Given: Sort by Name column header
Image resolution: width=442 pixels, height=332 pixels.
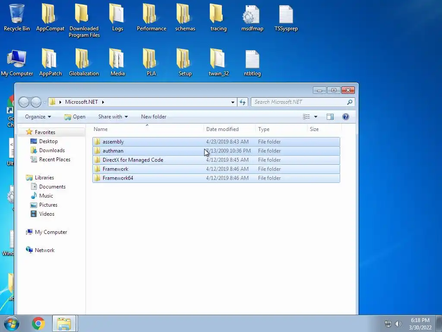Looking at the screenshot, I should tap(148, 129).
